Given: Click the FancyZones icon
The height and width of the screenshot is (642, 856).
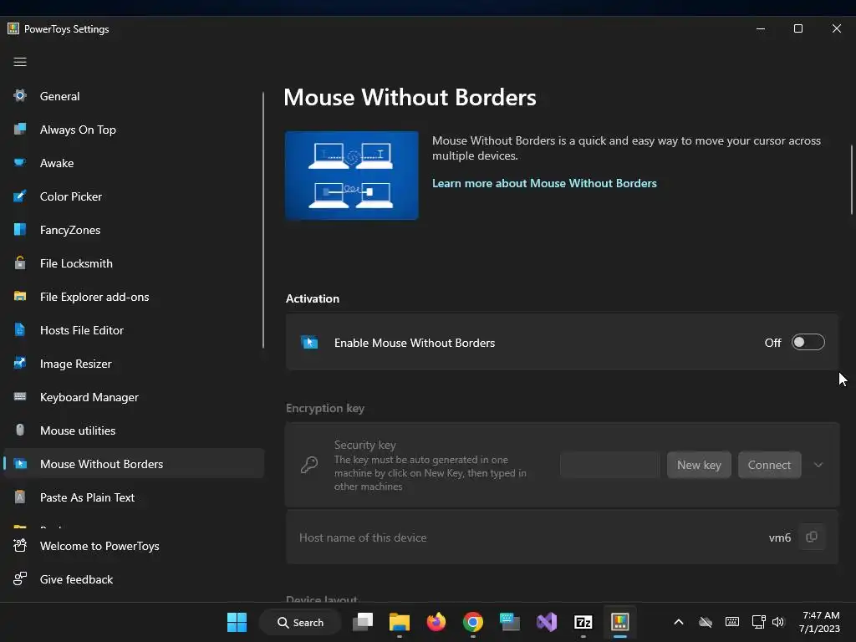Looking at the screenshot, I should point(20,229).
